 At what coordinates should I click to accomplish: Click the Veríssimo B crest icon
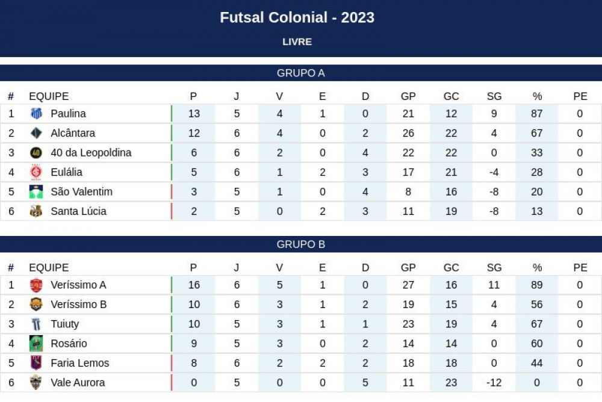pos(36,305)
